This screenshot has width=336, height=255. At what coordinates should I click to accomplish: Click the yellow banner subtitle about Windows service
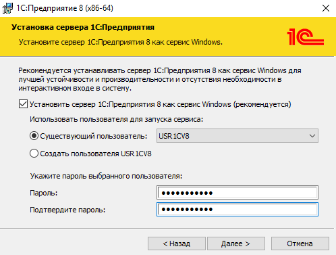point(121,42)
